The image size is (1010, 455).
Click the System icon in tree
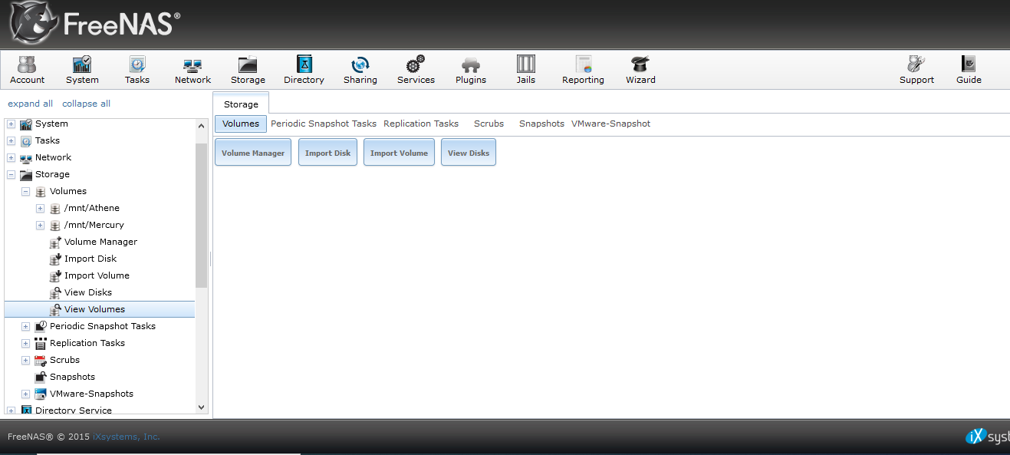tap(26, 124)
